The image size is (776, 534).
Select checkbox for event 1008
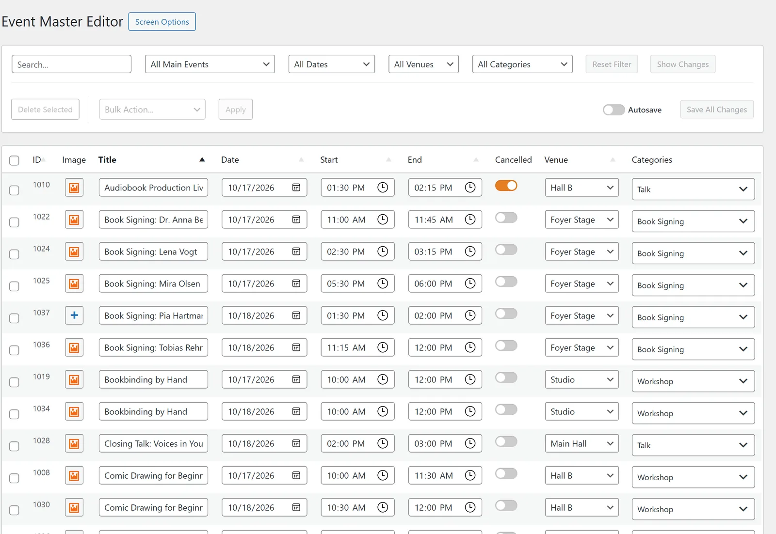(14, 478)
